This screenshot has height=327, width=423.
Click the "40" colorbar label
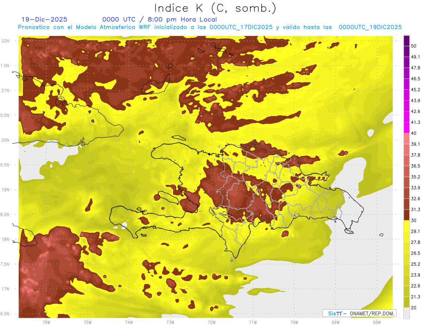pyautogui.click(x=414, y=133)
